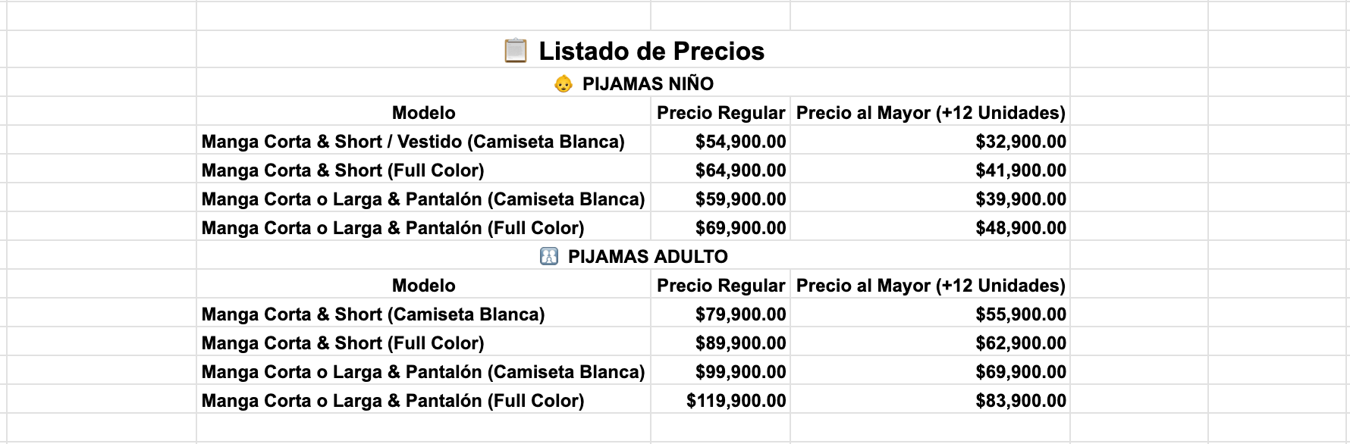The height and width of the screenshot is (444, 1350).
Task: Click the clipboard icon beside Listado de Precios
Action: [515, 51]
